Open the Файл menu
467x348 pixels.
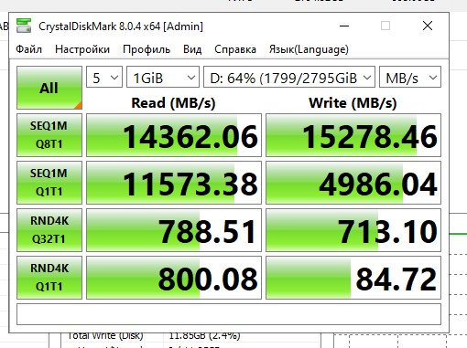tap(28, 49)
